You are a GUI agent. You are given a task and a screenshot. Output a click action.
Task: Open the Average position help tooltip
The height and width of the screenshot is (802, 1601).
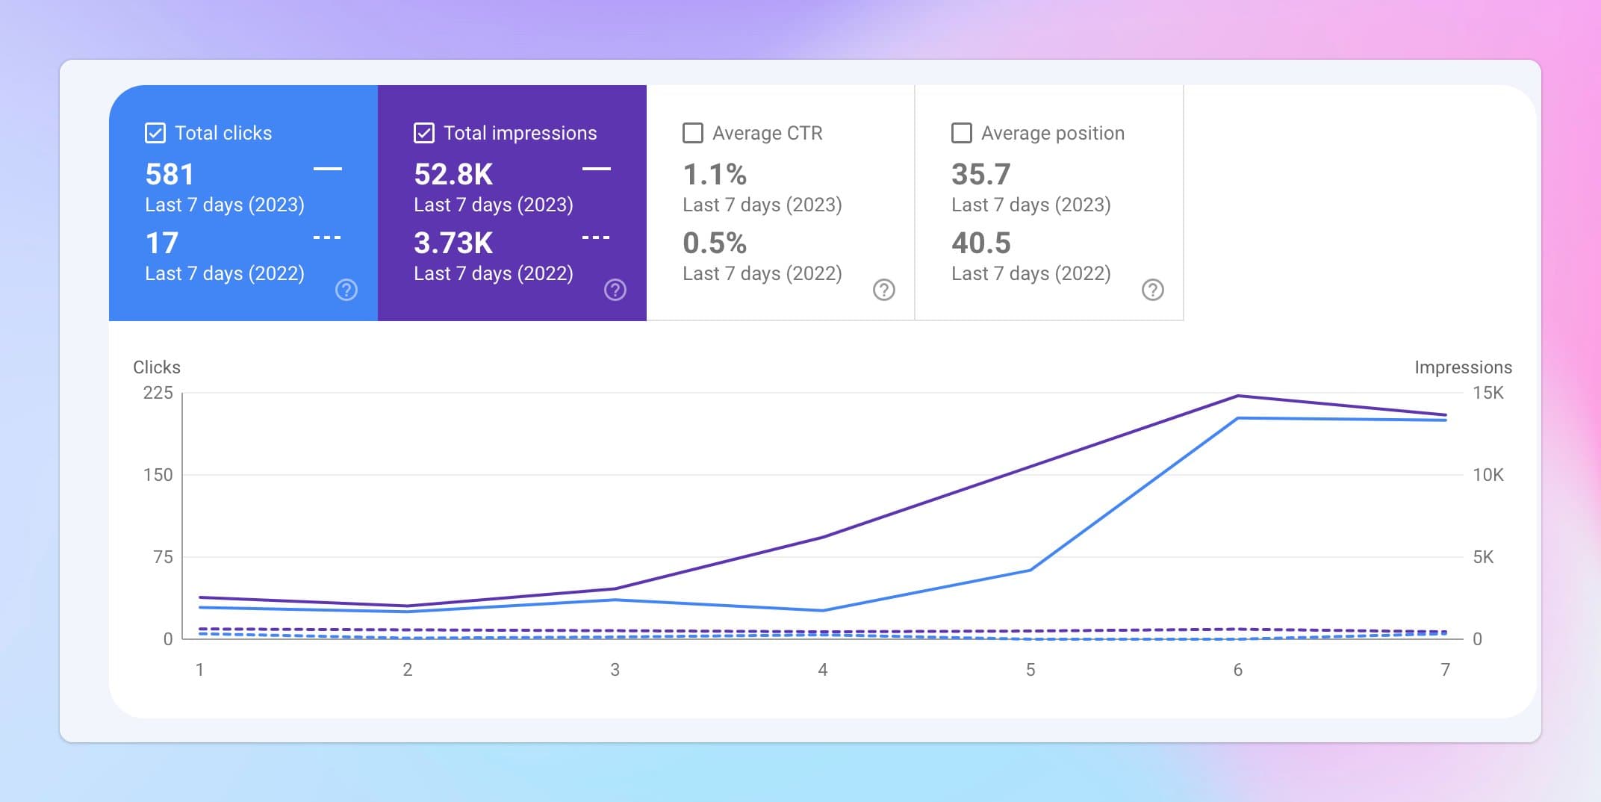(x=1152, y=290)
